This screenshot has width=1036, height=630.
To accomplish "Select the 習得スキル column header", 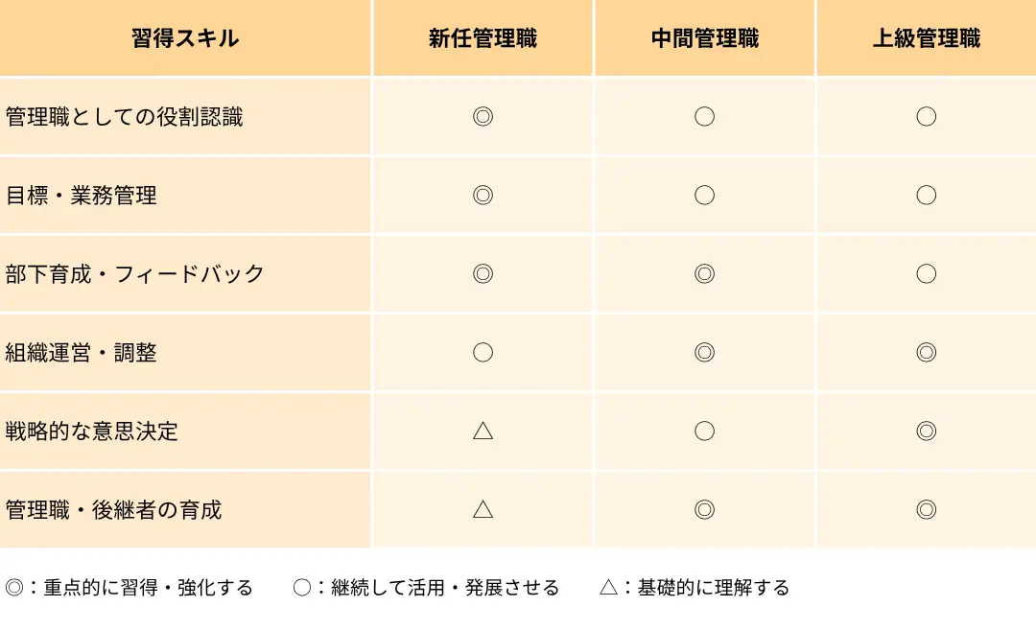I will pos(185,38).
